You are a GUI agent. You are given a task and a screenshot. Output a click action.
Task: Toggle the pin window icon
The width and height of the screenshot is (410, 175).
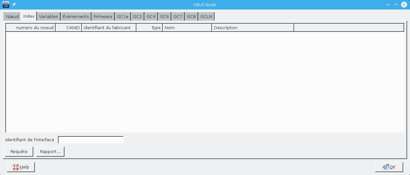pyautogui.click(x=14, y=5)
